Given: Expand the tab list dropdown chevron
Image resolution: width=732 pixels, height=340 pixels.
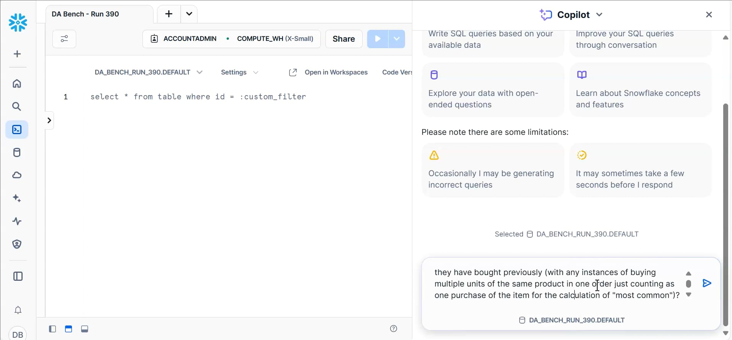Looking at the screenshot, I should [189, 14].
